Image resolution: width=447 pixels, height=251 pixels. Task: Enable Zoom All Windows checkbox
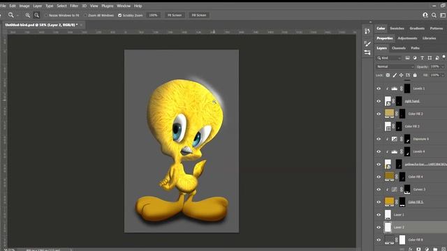[85, 15]
